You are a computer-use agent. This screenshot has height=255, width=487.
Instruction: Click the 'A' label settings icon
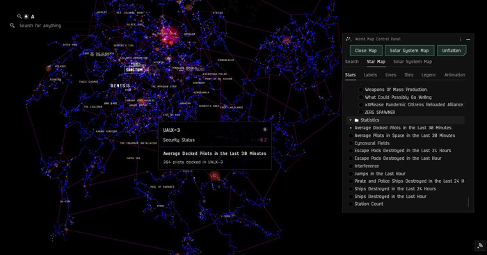[33, 17]
